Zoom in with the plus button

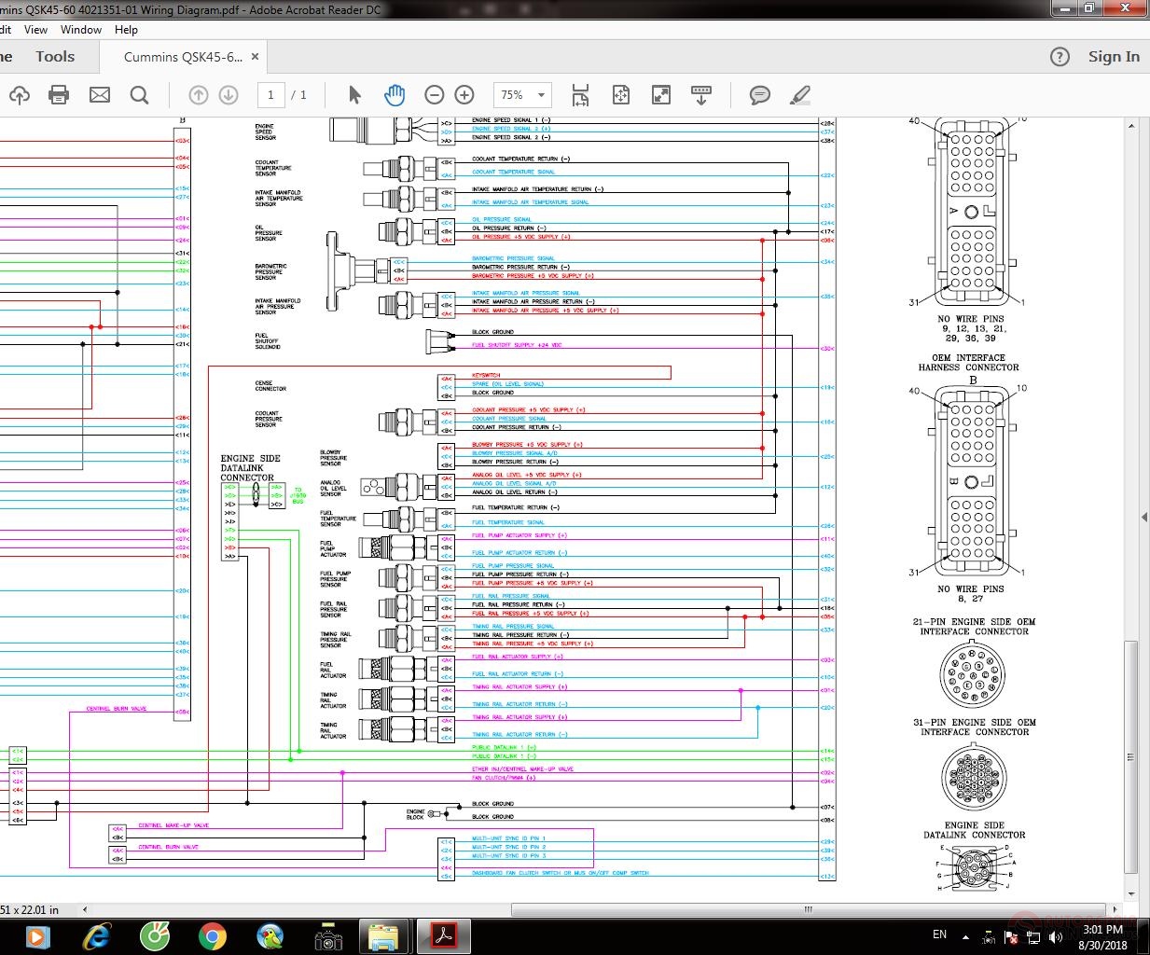pyautogui.click(x=464, y=95)
